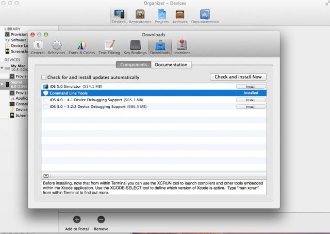Install iOS 3.0 - 3.2.2 Device Debugging Support
Image resolution: width=330 pixels, height=234 pixels.
[x=251, y=107]
